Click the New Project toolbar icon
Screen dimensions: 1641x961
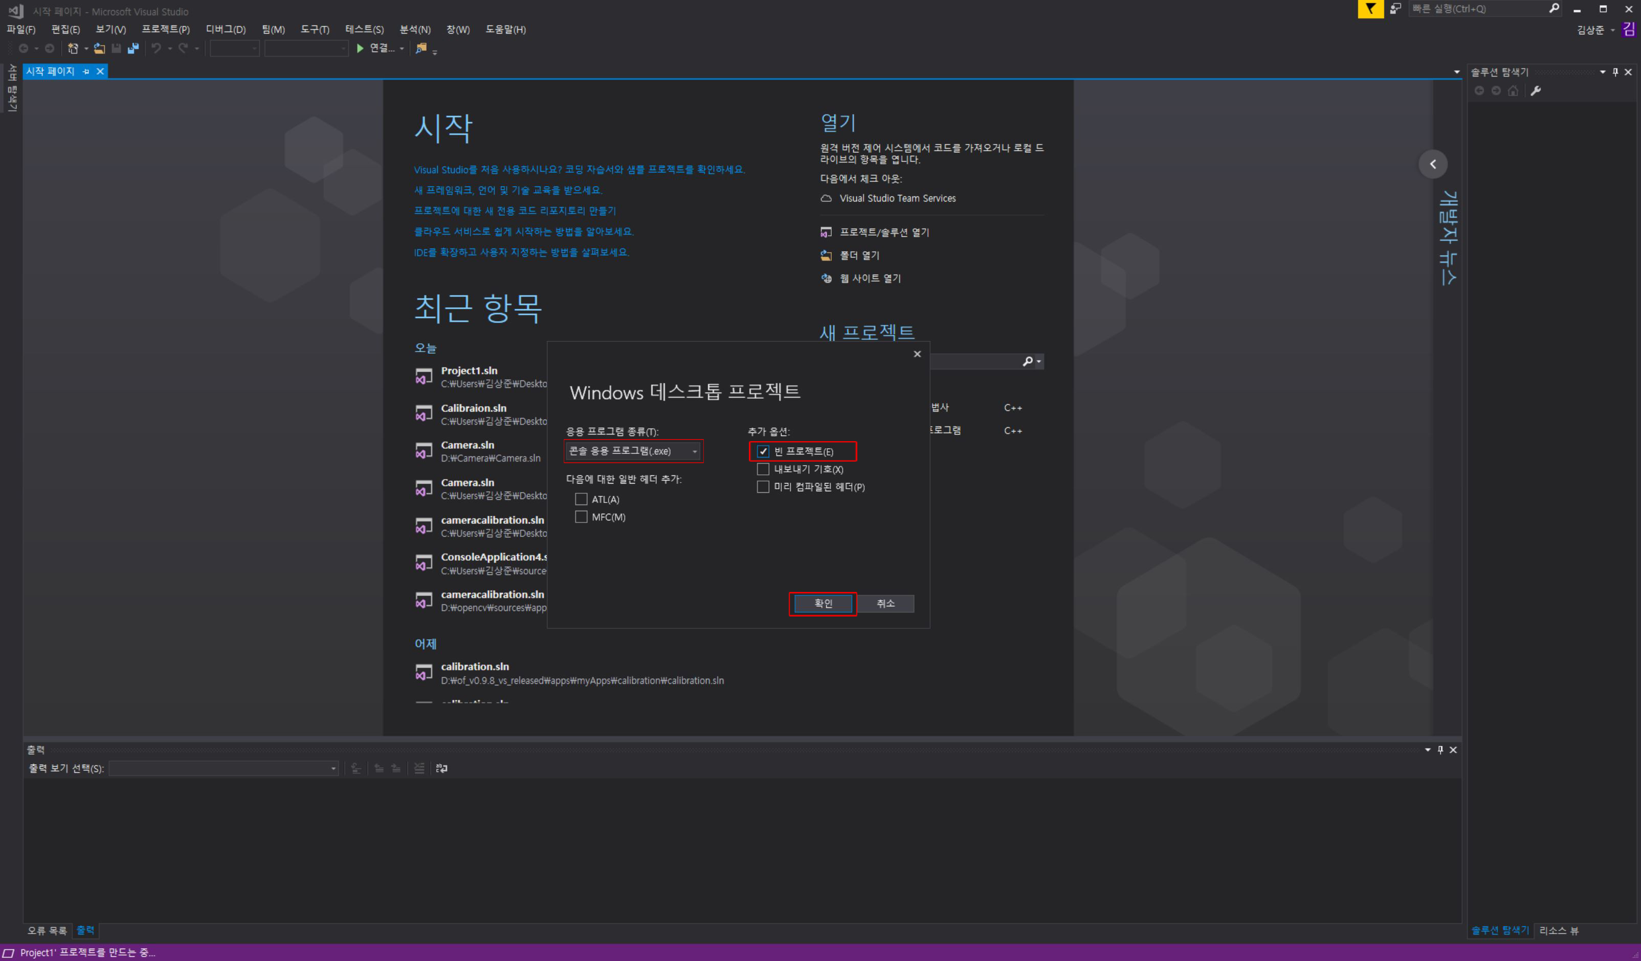73,48
